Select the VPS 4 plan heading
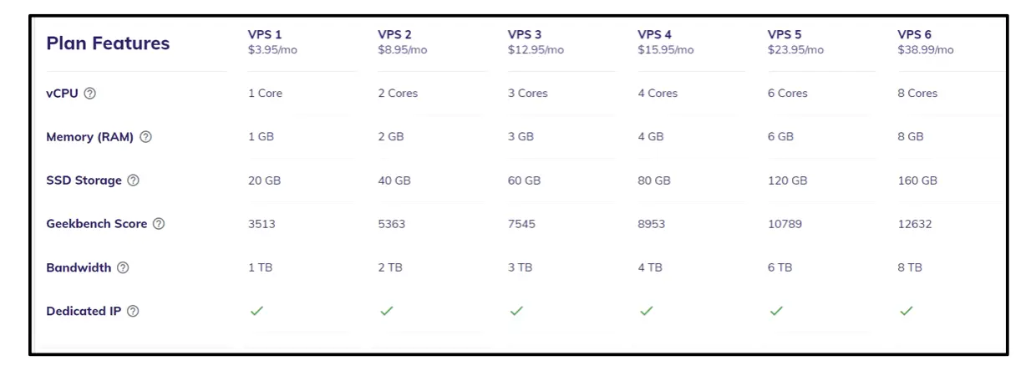Screen dimensions: 1031x376 coord(654,34)
